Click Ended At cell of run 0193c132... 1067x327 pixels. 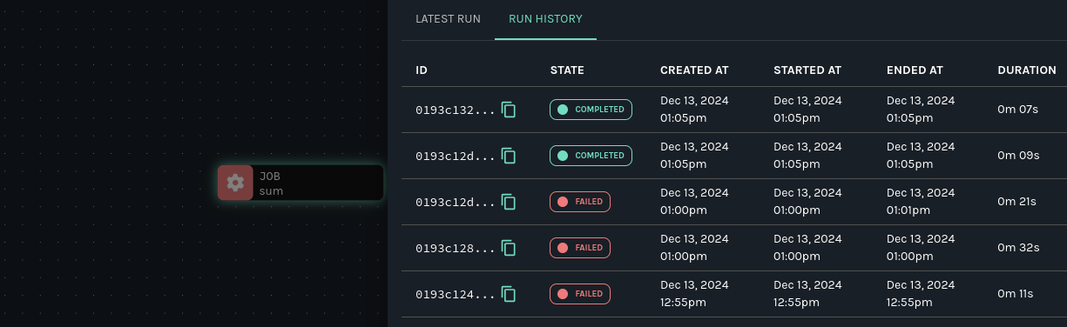(921, 110)
